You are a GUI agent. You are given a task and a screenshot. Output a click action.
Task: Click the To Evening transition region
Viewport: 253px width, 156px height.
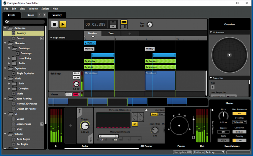click(x=160, y=61)
